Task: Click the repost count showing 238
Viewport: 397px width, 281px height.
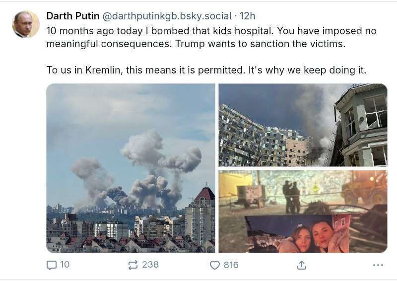Action: [x=150, y=265]
